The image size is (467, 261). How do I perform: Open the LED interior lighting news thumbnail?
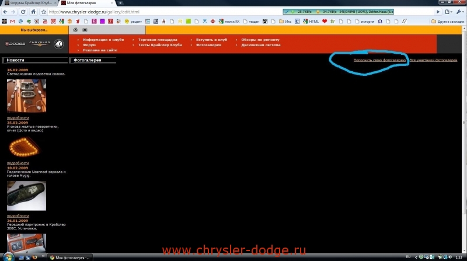pos(26,96)
